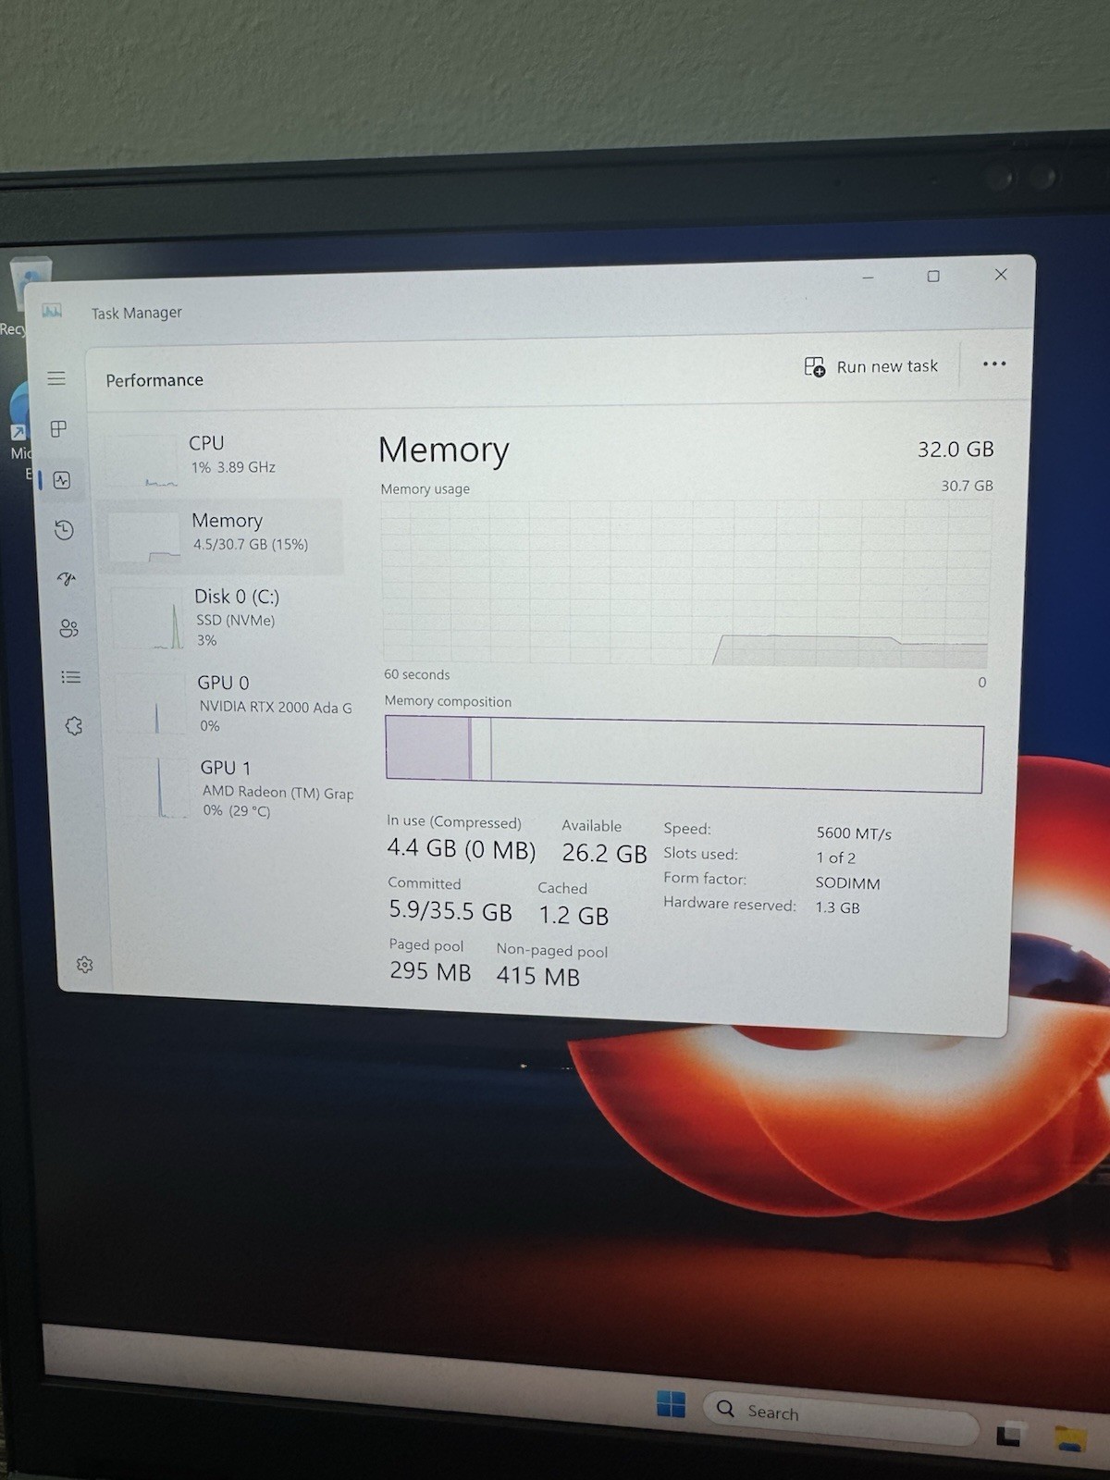The height and width of the screenshot is (1480, 1110).
Task: Open Startup apps from the sidebar
Action: 67,579
